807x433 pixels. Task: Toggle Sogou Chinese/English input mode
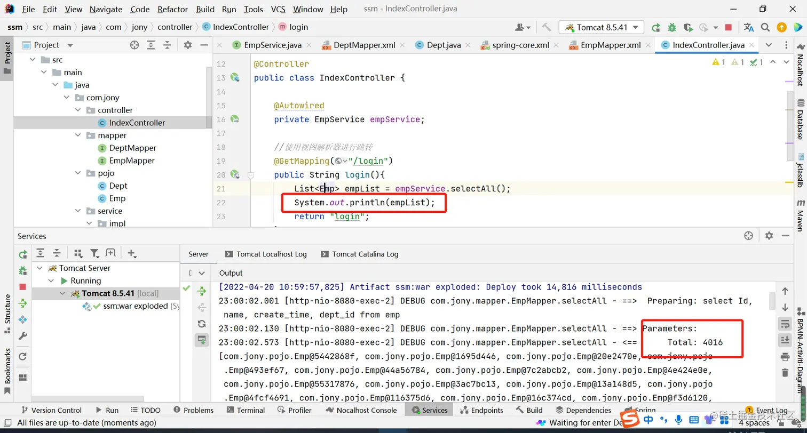coord(648,420)
